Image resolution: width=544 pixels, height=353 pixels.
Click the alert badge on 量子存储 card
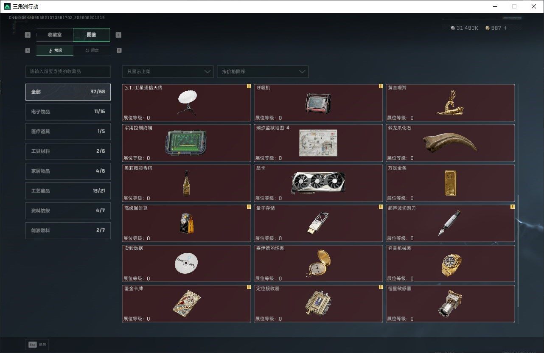click(381, 207)
